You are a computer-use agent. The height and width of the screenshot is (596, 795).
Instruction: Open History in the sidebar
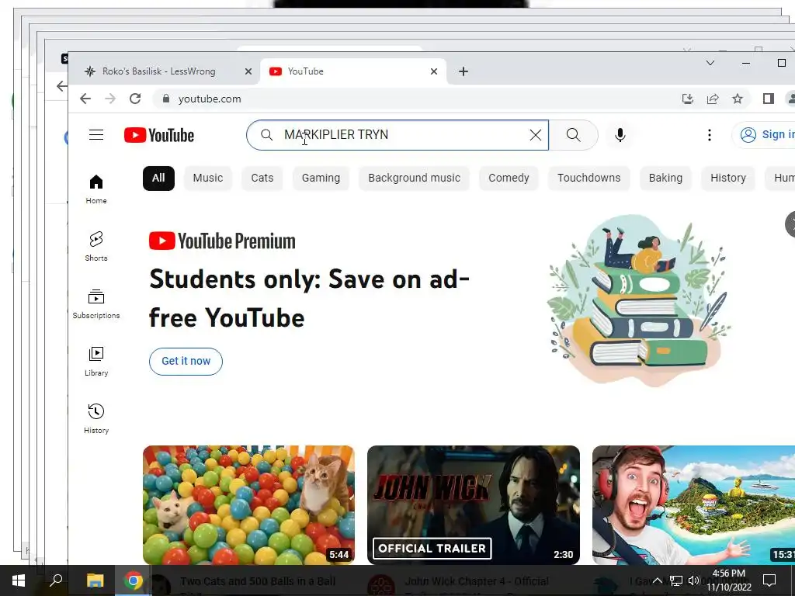pos(95,418)
